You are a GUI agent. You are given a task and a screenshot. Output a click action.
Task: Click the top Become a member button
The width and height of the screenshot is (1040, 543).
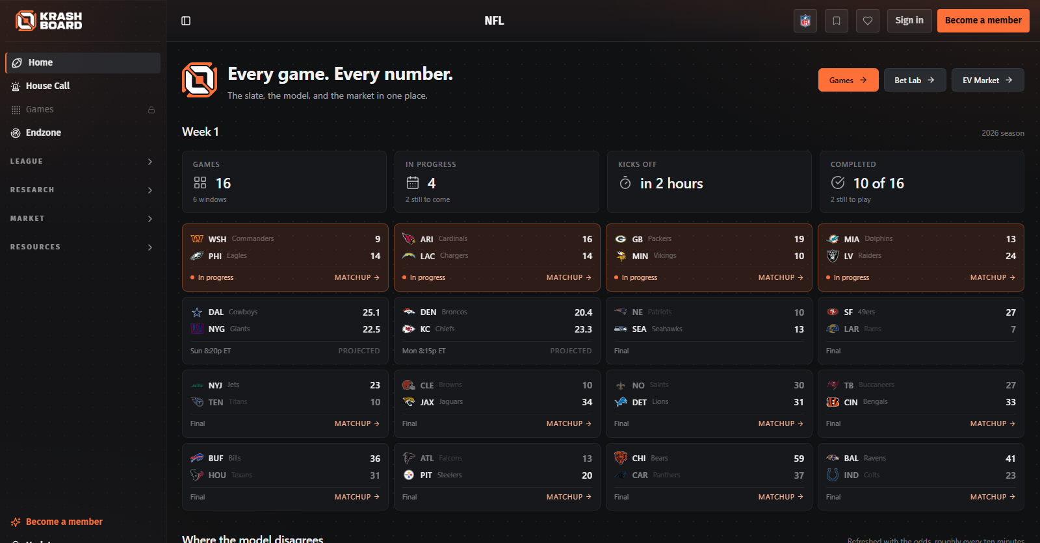point(983,21)
